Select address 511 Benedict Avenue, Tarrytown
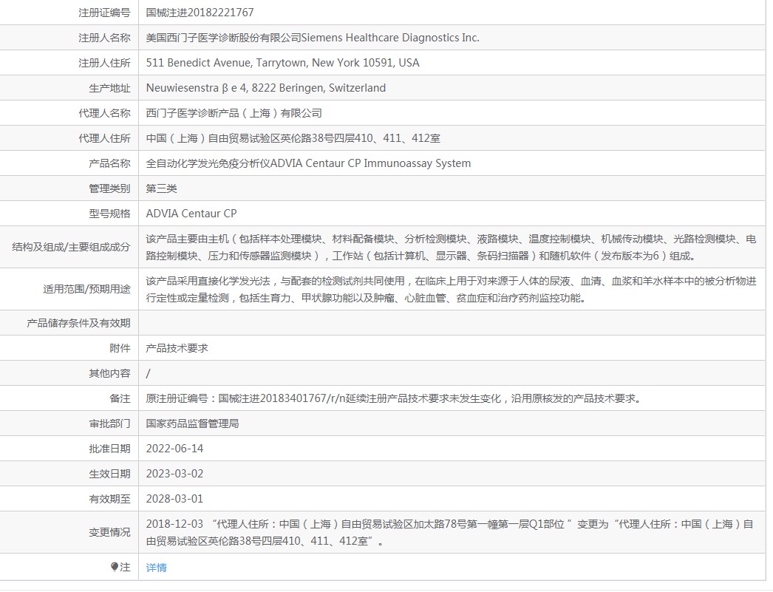 (x=282, y=63)
